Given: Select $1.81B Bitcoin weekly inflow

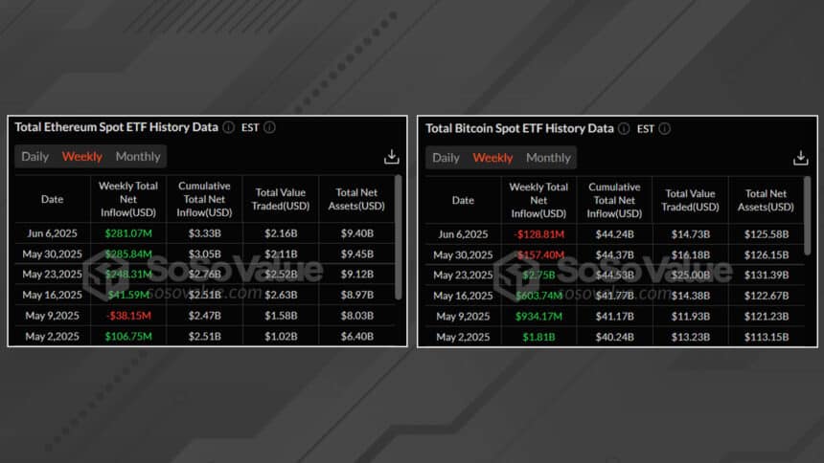Looking at the screenshot, I should [x=538, y=337].
